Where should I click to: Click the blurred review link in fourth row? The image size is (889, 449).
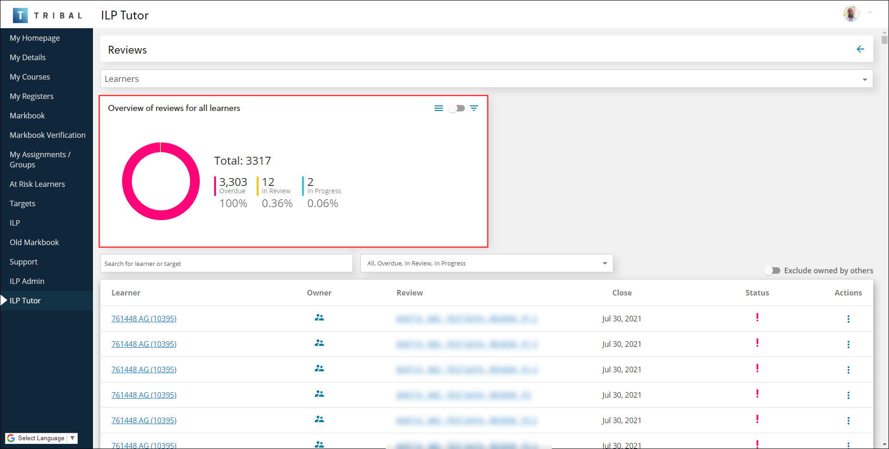463,395
